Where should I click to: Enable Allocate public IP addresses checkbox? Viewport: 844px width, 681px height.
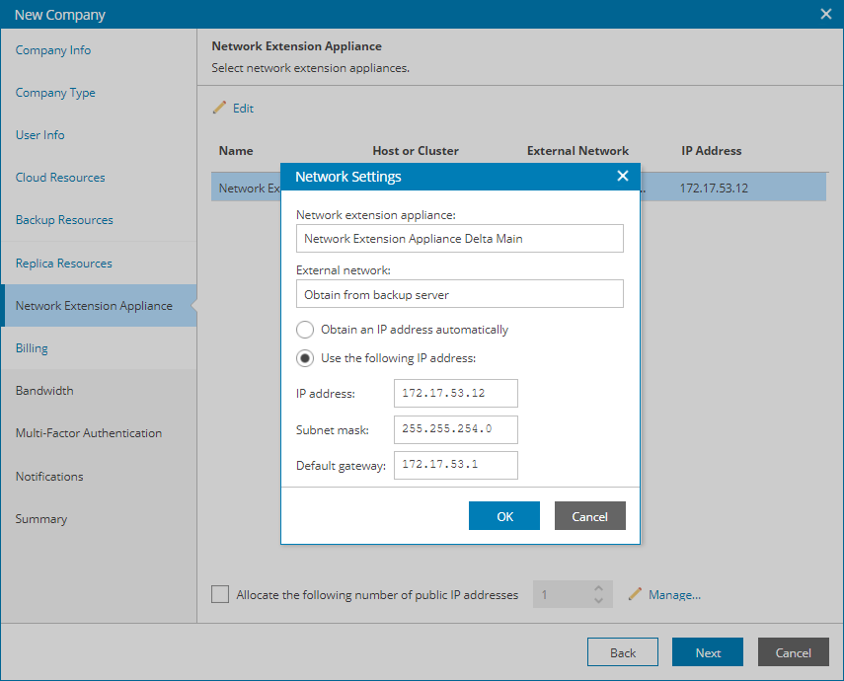220,594
